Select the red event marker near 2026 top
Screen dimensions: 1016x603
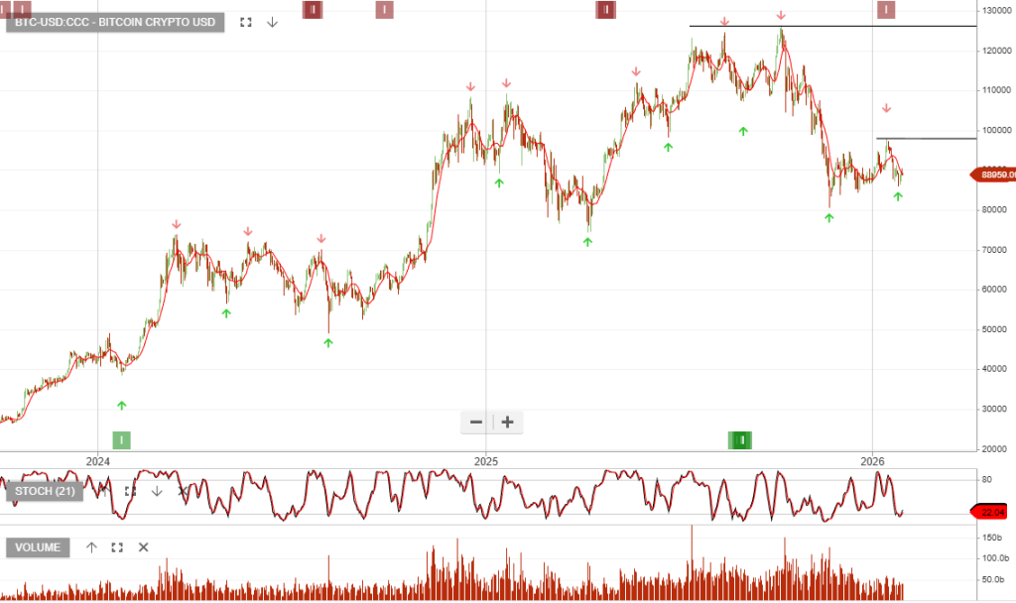coord(886,10)
